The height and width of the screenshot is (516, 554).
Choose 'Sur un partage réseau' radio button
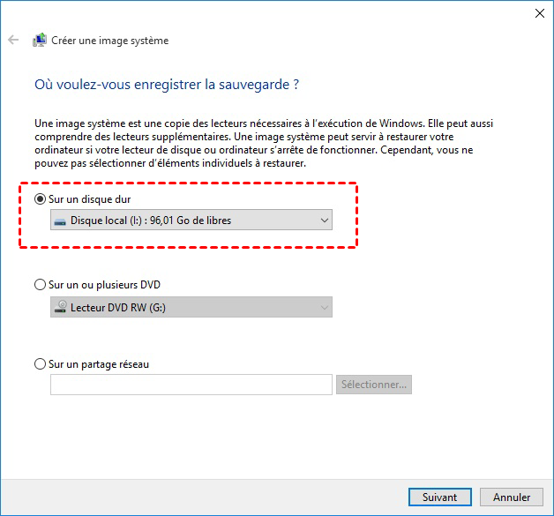40,363
